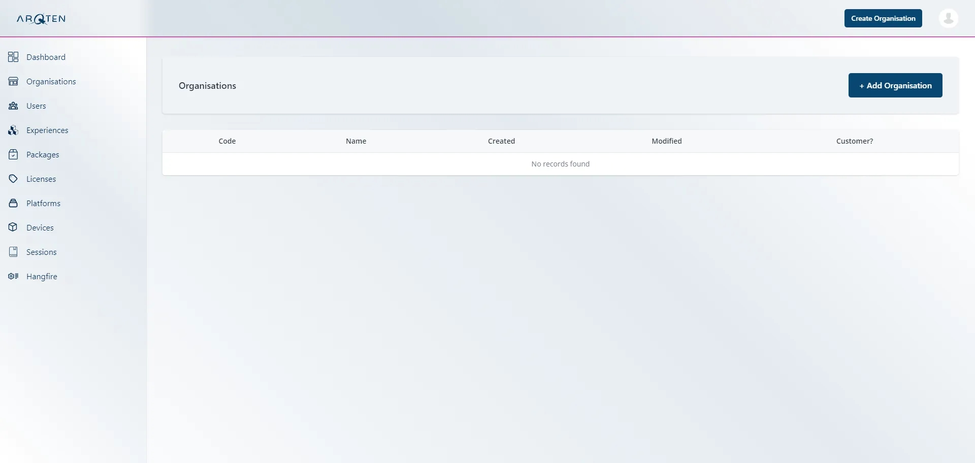
Task: Go to the Devices page
Action: pyautogui.click(x=40, y=227)
